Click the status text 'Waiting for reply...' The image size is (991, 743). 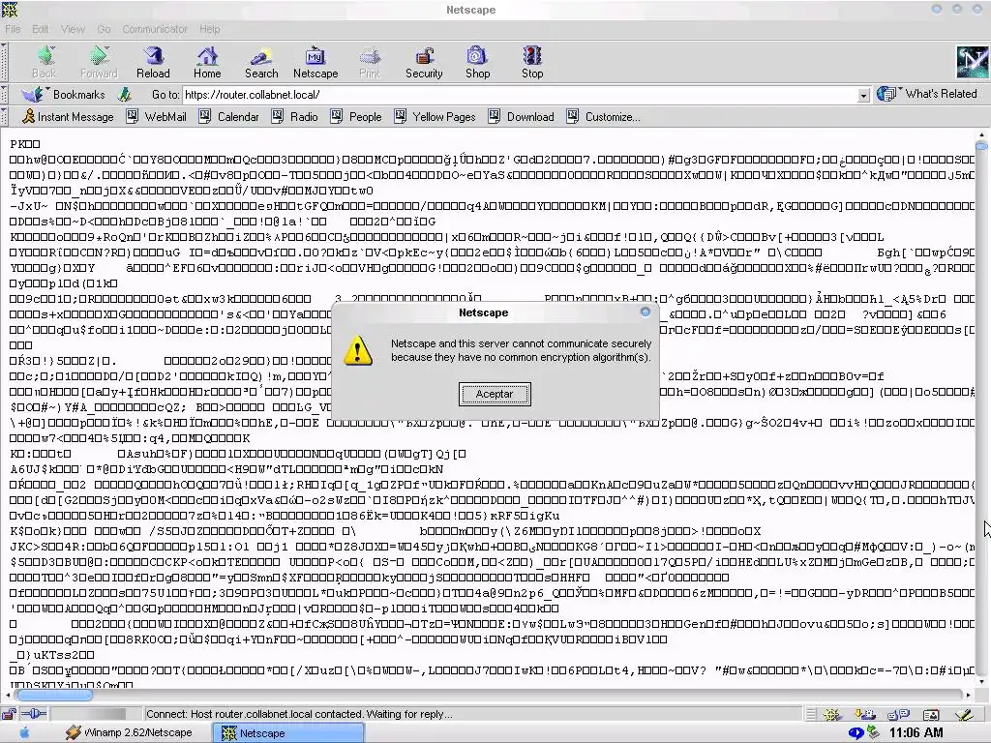[409, 715]
